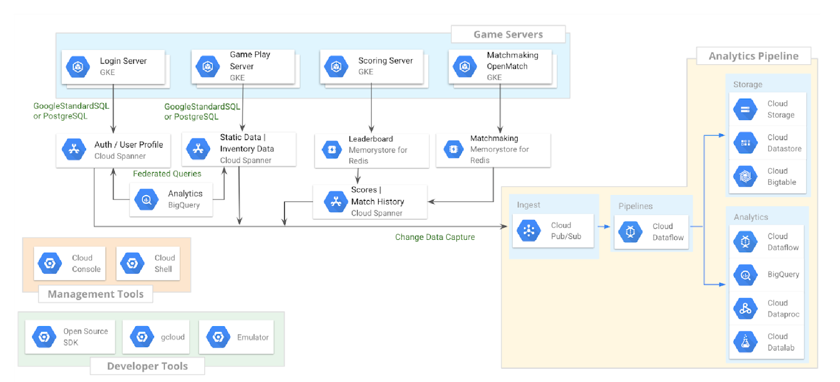840x382 pixels.
Task: Click the Cloud Pub/Sub text
Action: coord(566,231)
